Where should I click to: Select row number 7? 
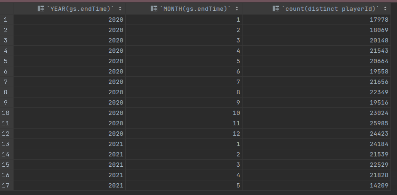pyautogui.click(x=7, y=82)
